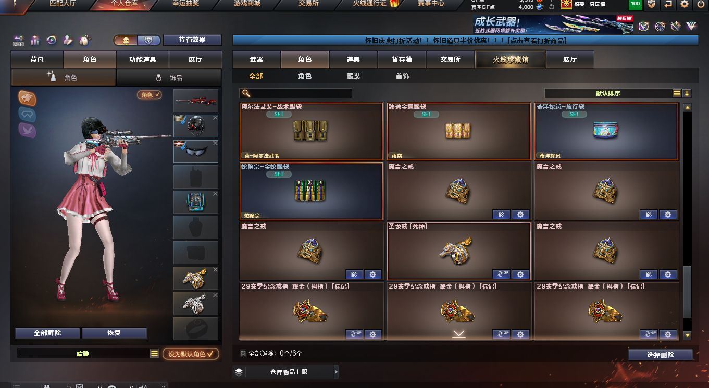
Task: Select the 奇洋探员-旅行袋 item card
Action: tap(606, 131)
